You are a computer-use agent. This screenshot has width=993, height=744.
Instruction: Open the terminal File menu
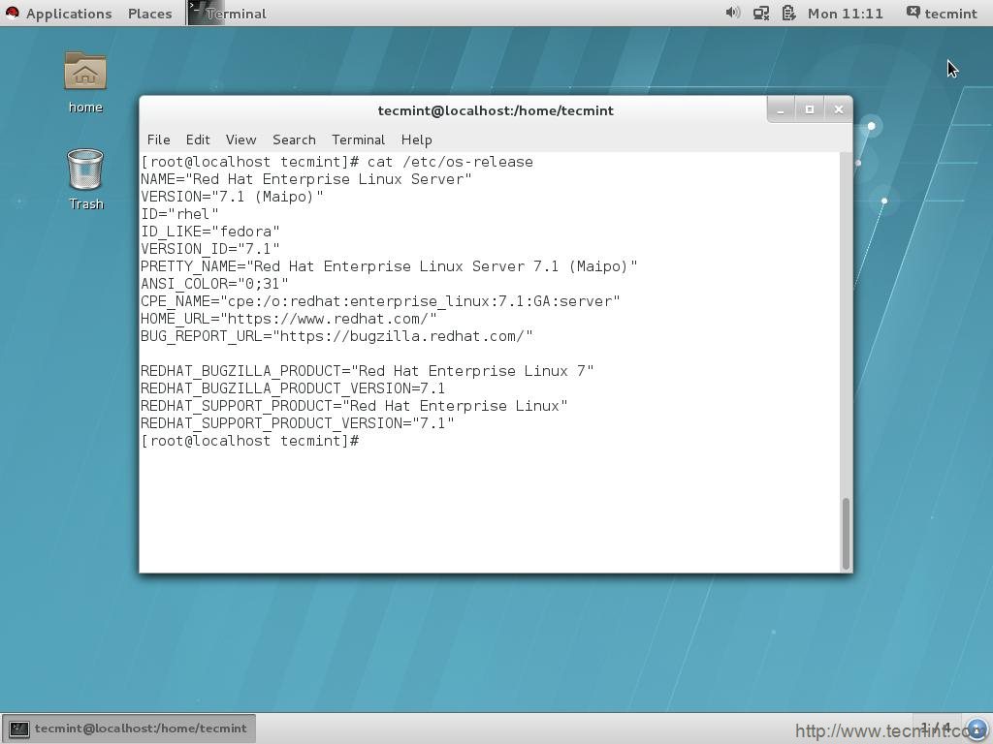[158, 139]
